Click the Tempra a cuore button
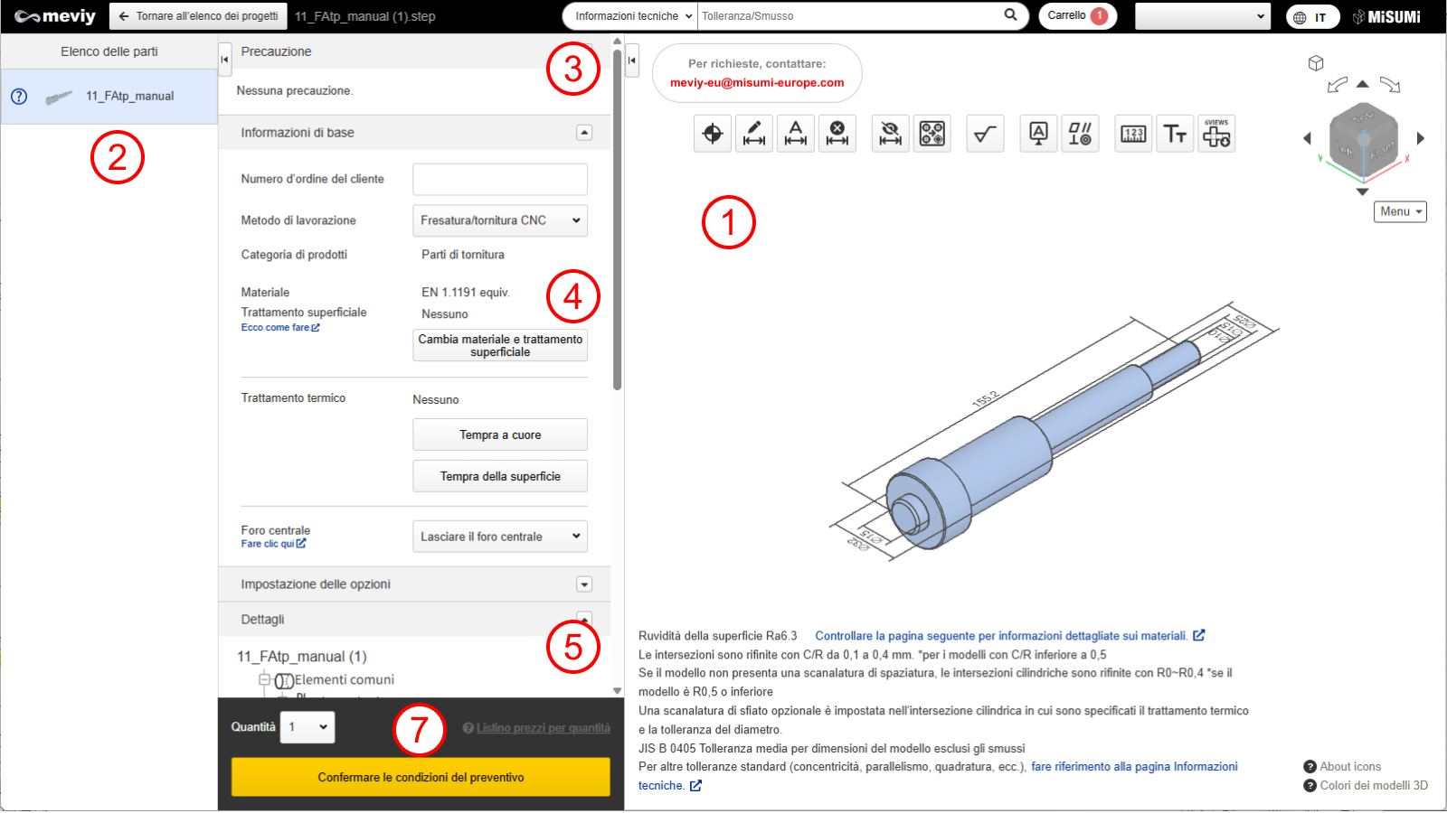This screenshot has height=813, width=1447. pyautogui.click(x=499, y=435)
